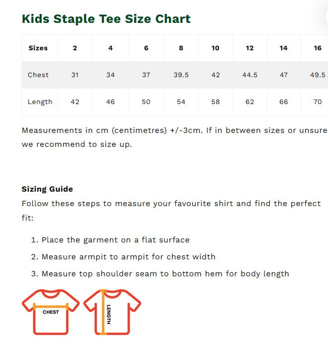Click the 44.5 chest measurement cell
Image resolution: width=328 pixels, height=345 pixels.
click(x=249, y=75)
